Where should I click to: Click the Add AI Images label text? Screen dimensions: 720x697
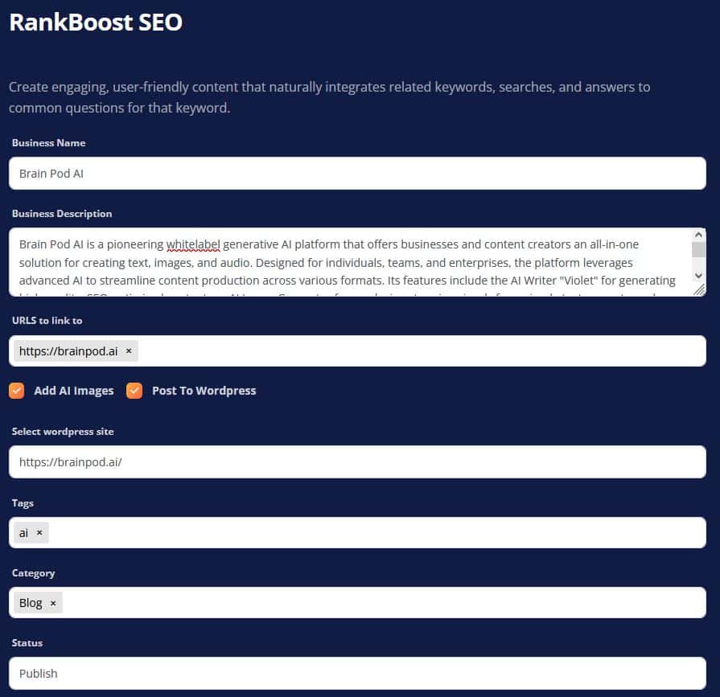(x=73, y=391)
